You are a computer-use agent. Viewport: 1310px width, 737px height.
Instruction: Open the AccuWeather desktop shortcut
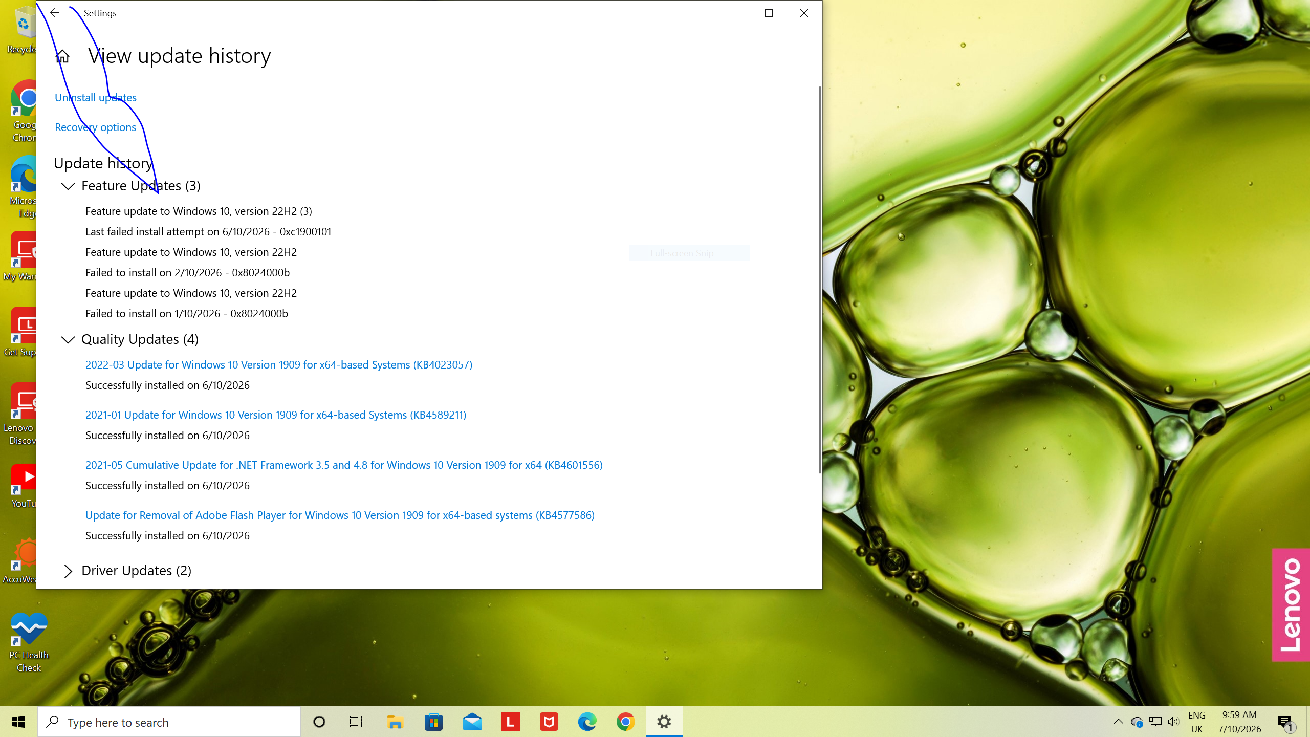(20, 561)
